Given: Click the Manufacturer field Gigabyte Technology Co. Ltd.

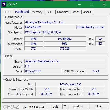Looking at the screenshot, I should coord(64,22).
